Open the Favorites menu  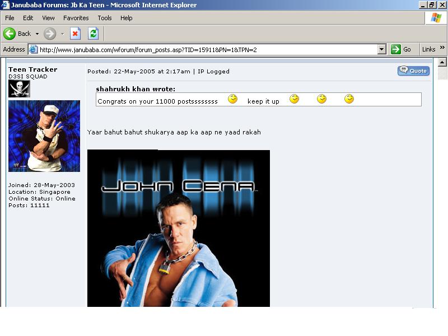(76, 18)
